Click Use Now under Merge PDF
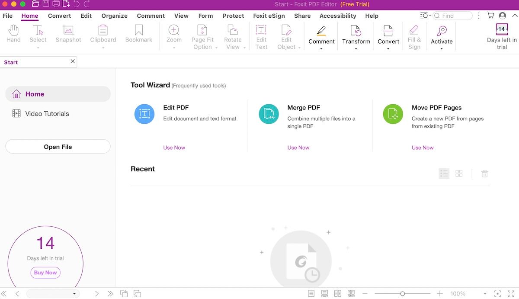 click(298, 148)
